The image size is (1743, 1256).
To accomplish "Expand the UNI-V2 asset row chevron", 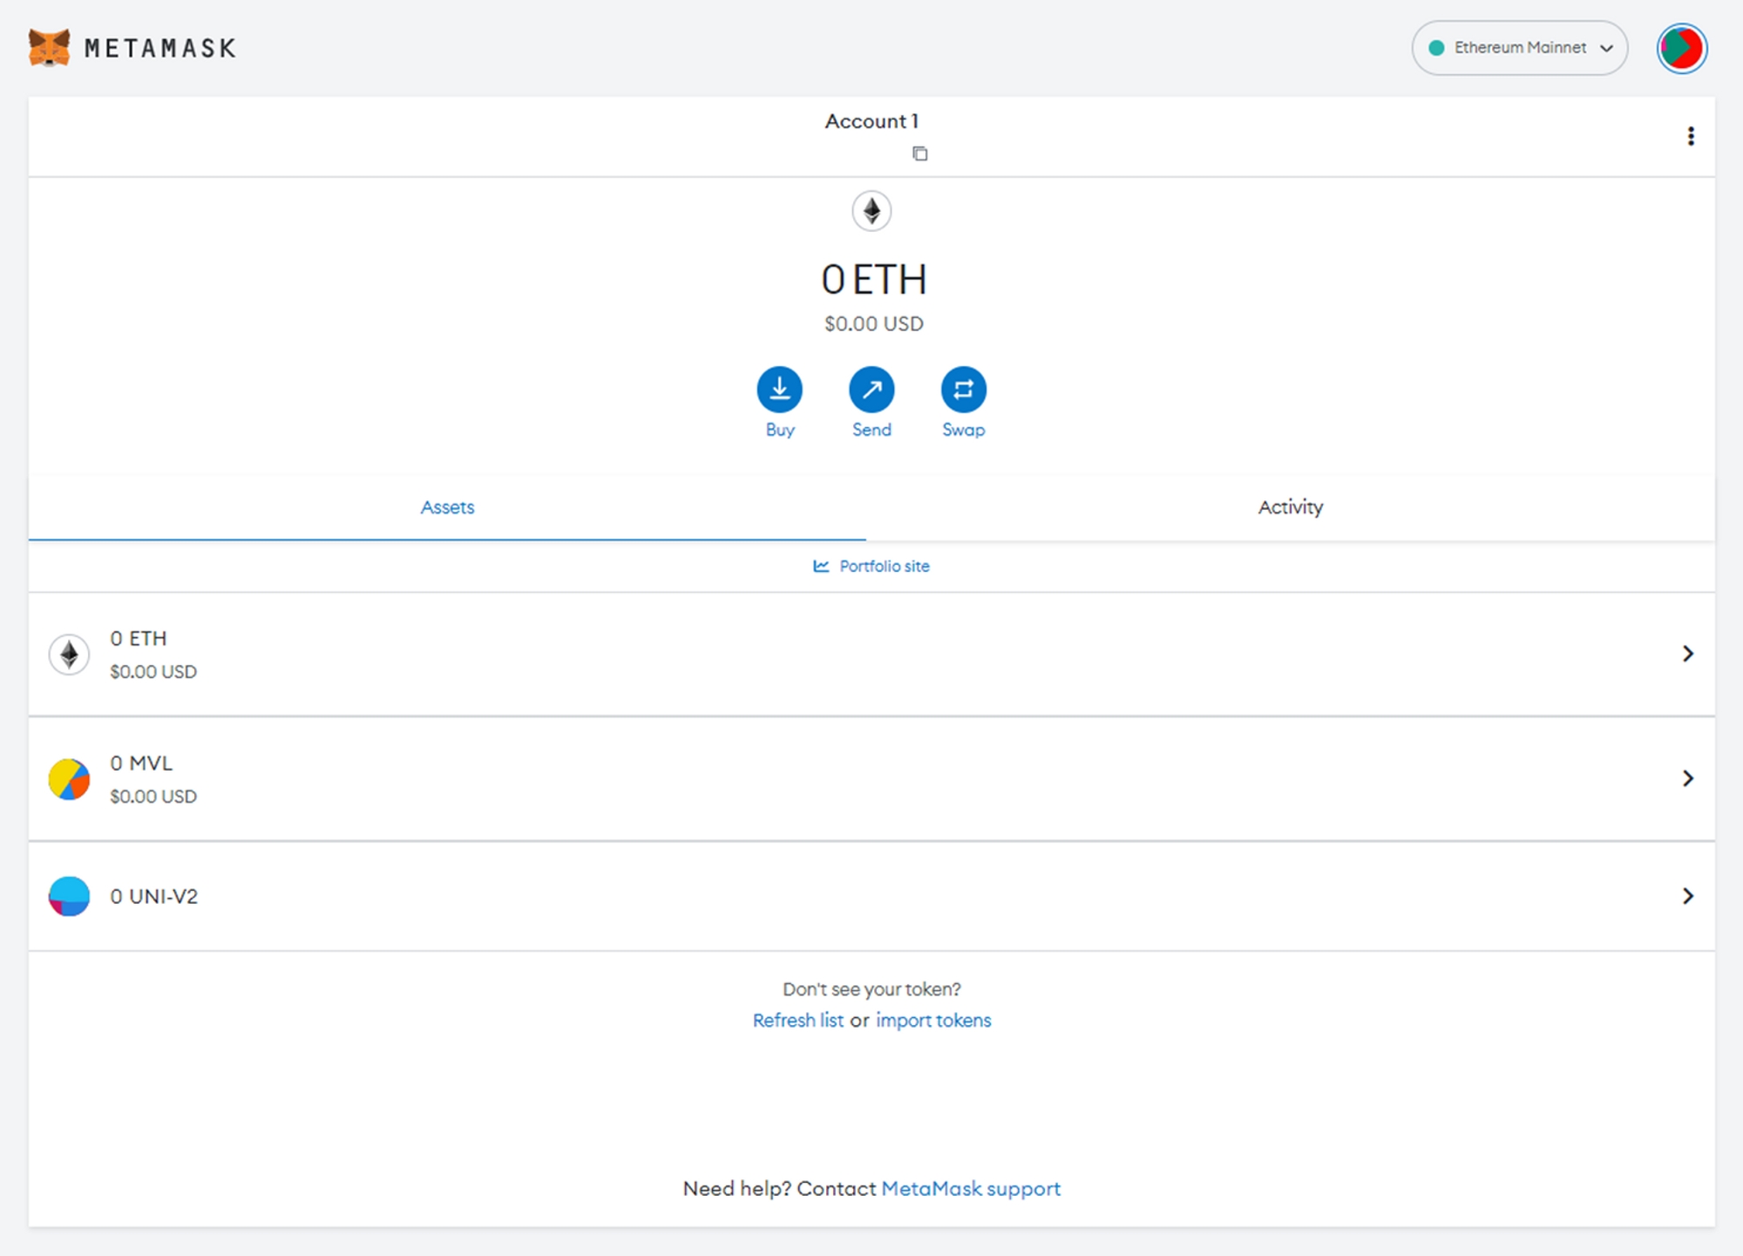I will coord(1687,896).
